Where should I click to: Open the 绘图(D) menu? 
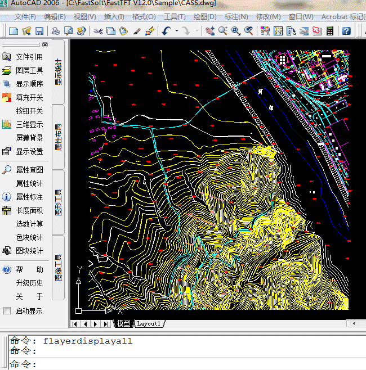[205, 17]
